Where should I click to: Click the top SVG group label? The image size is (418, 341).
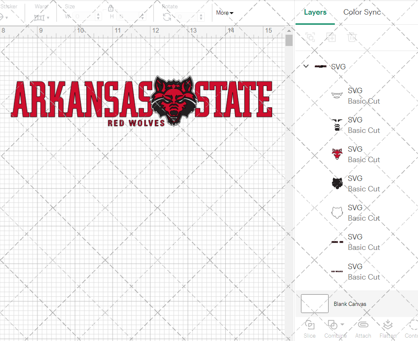tap(338, 66)
